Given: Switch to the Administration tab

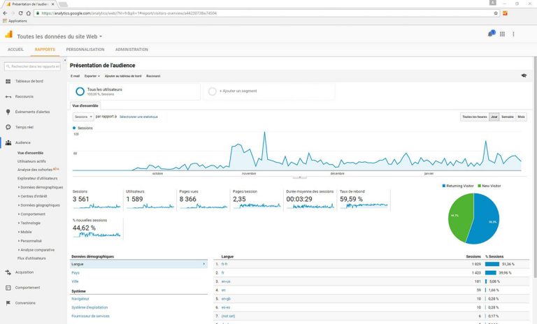Looking at the screenshot, I should tap(131, 50).
